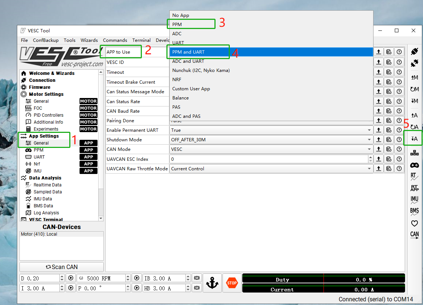Viewport: 423px width, 305px height.
Task: Open FOC motor settings page
Action: point(38,108)
